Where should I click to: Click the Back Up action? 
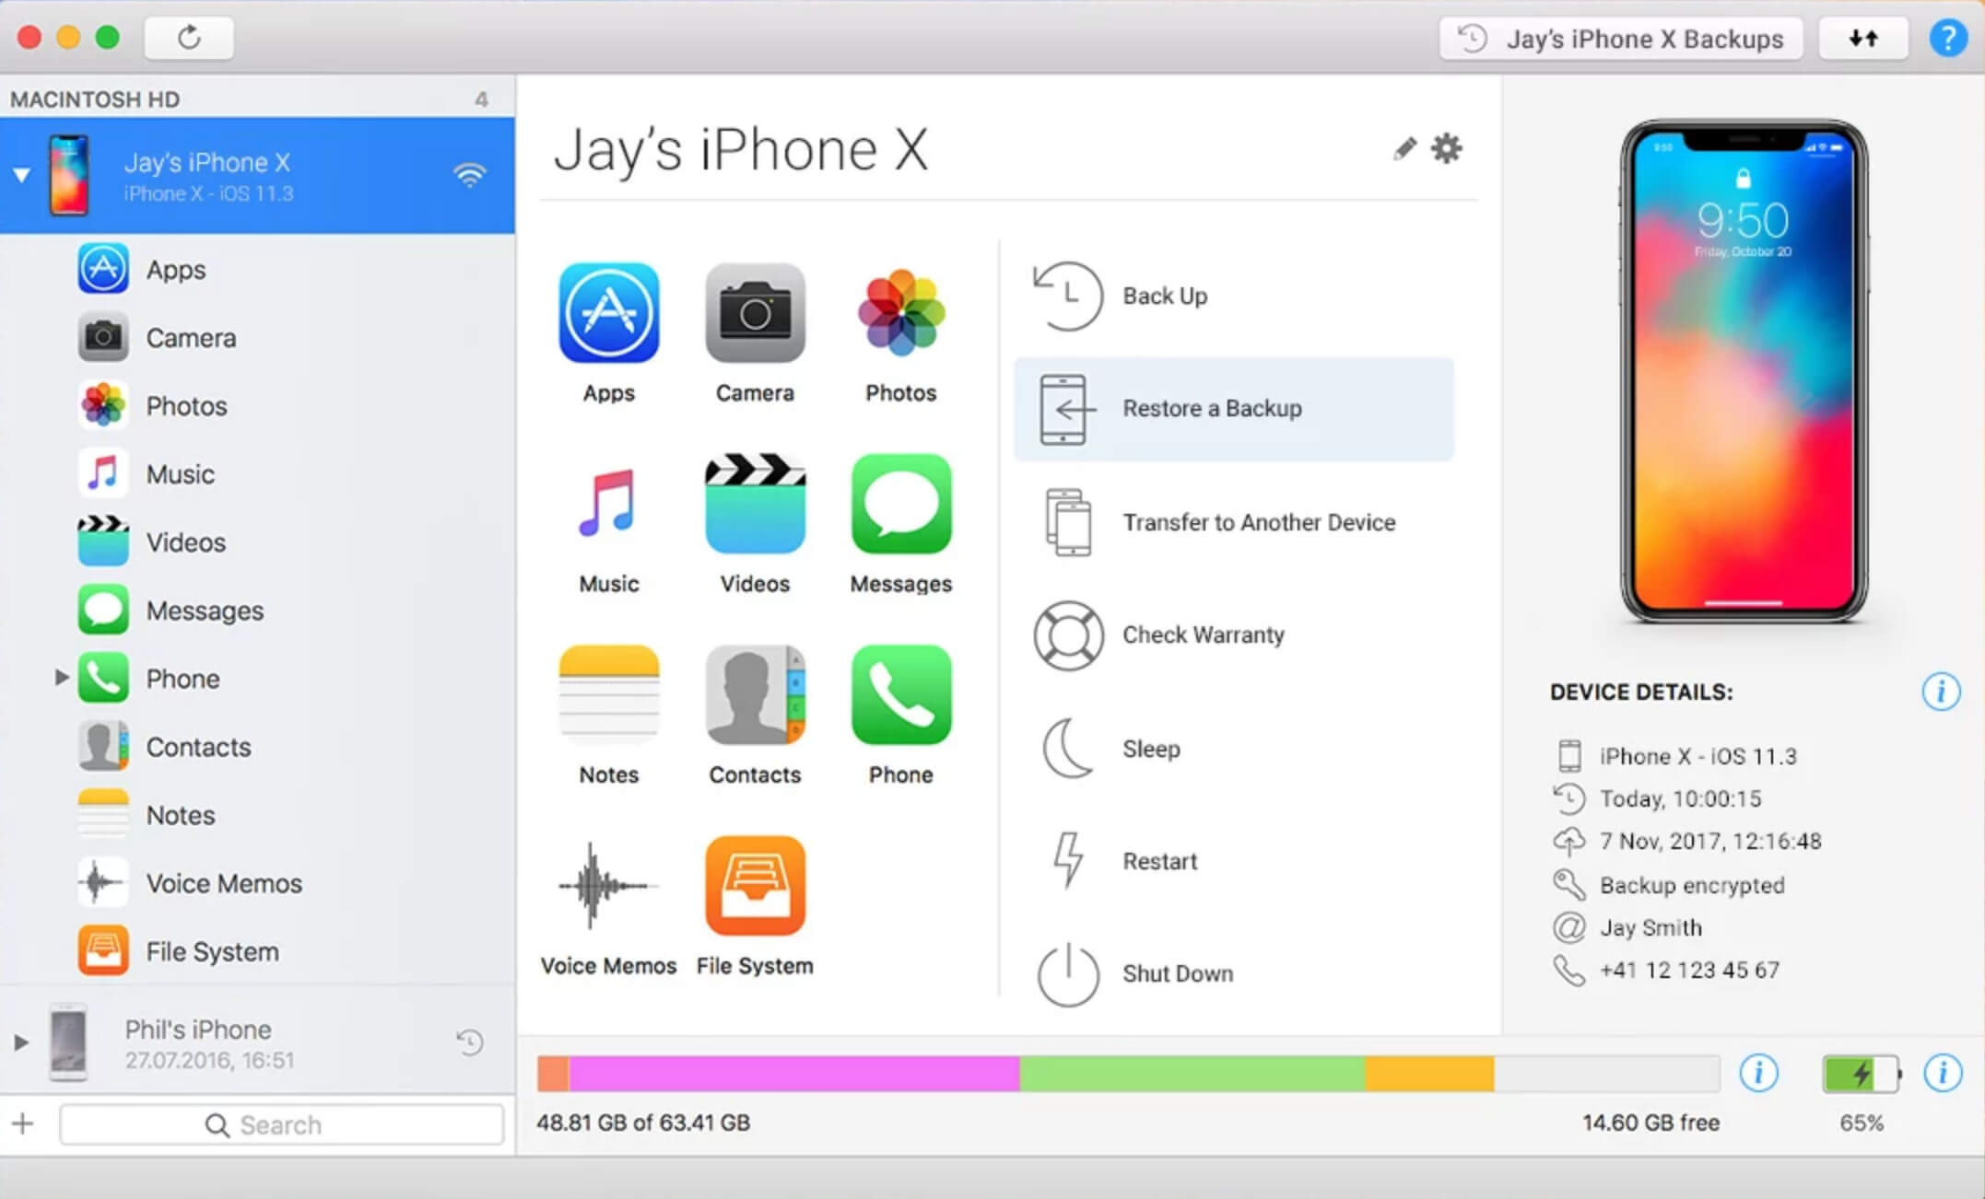pos(1233,296)
